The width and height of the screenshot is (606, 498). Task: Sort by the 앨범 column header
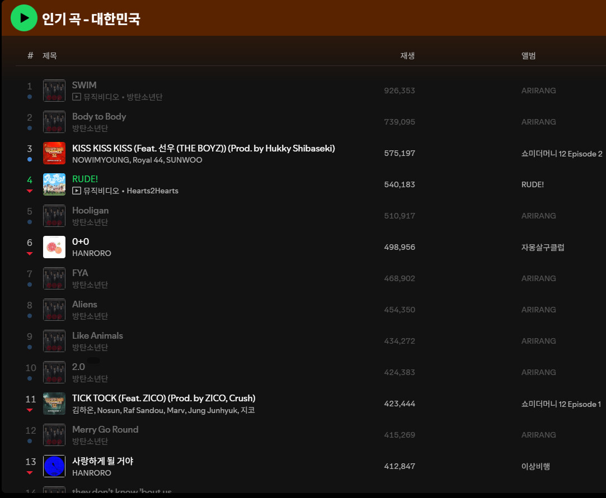tap(528, 55)
